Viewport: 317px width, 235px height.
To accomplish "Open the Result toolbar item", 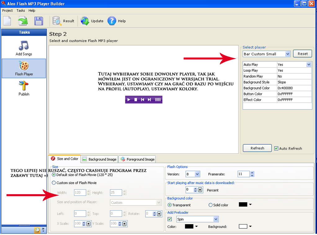I will click(63, 21).
